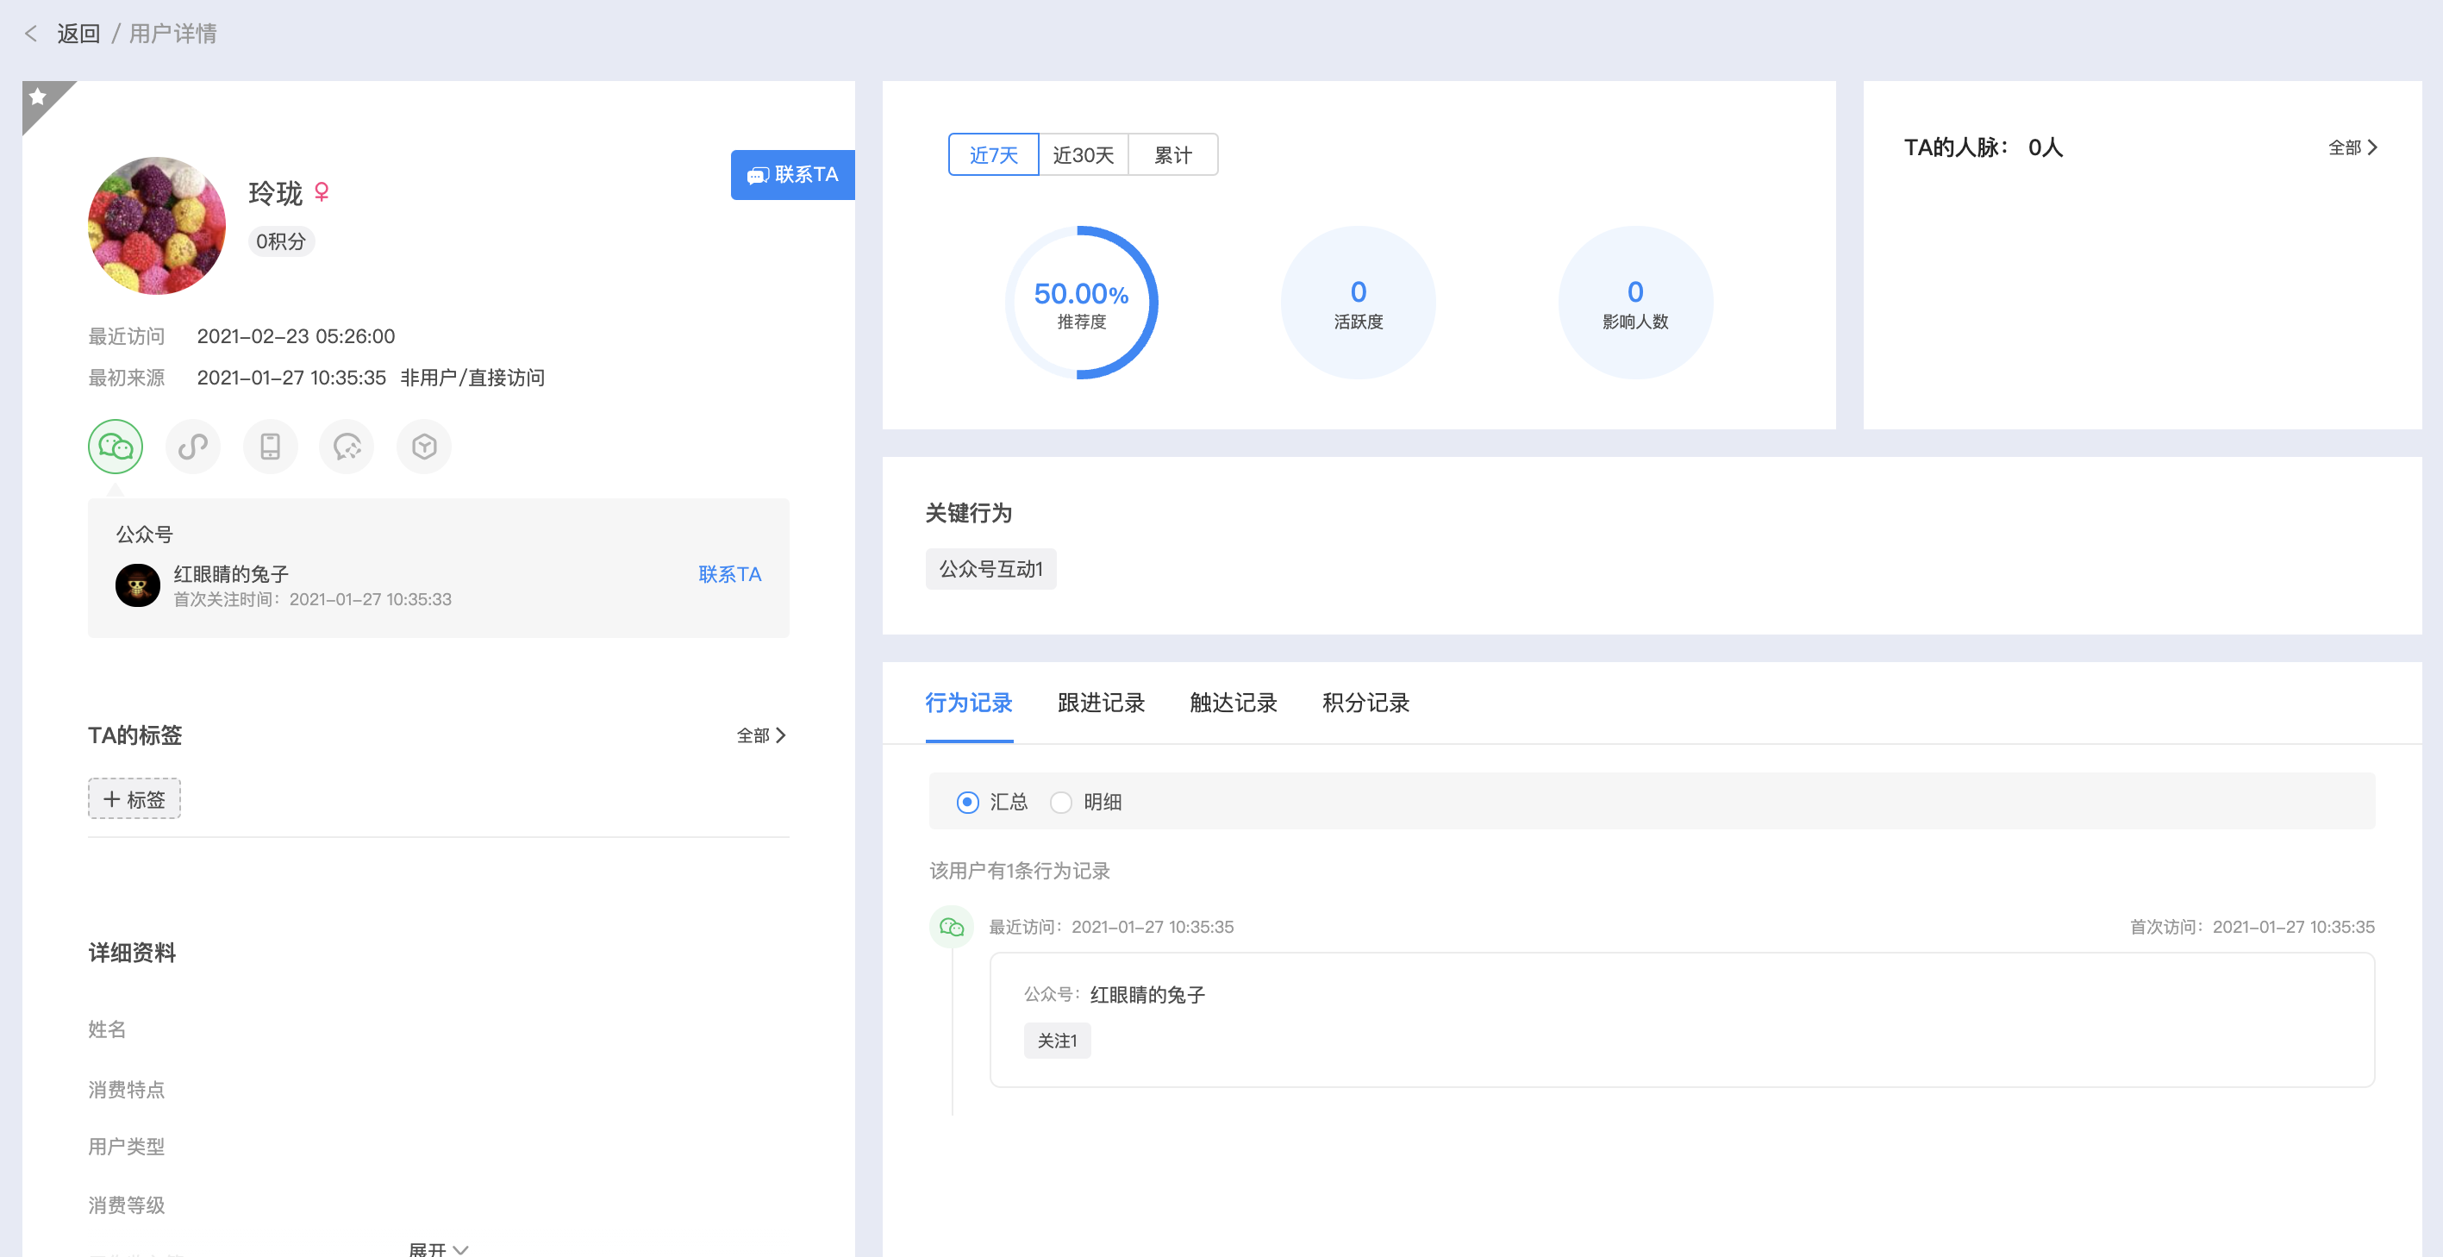Click the 公众号互动1 key behavior tag
Viewport: 2443px width, 1257px height.
990,569
